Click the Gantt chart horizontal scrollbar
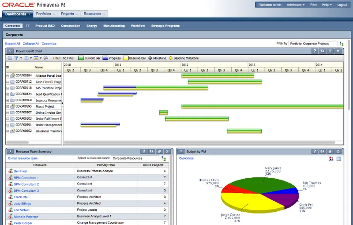The width and height of the screenshot is (353, 225). click(x=199, y=142)
